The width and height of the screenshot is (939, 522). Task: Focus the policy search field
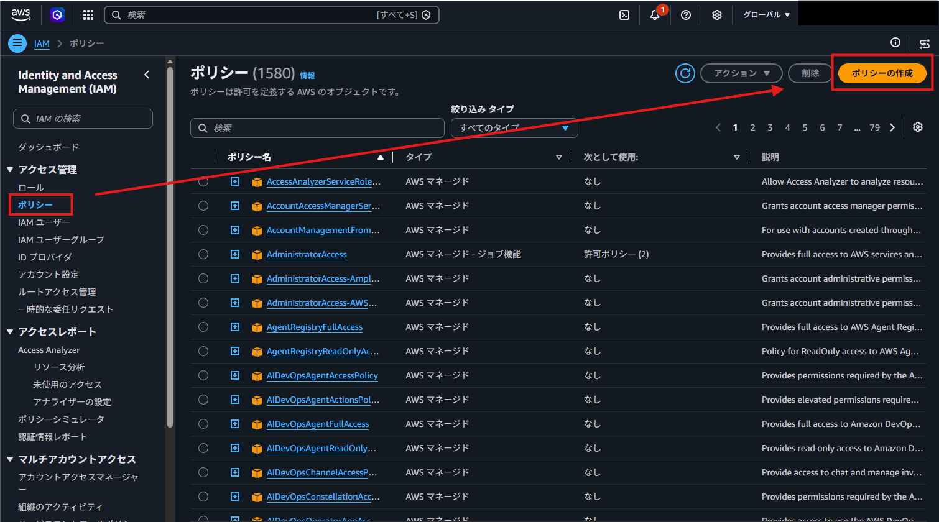point(317,128)
